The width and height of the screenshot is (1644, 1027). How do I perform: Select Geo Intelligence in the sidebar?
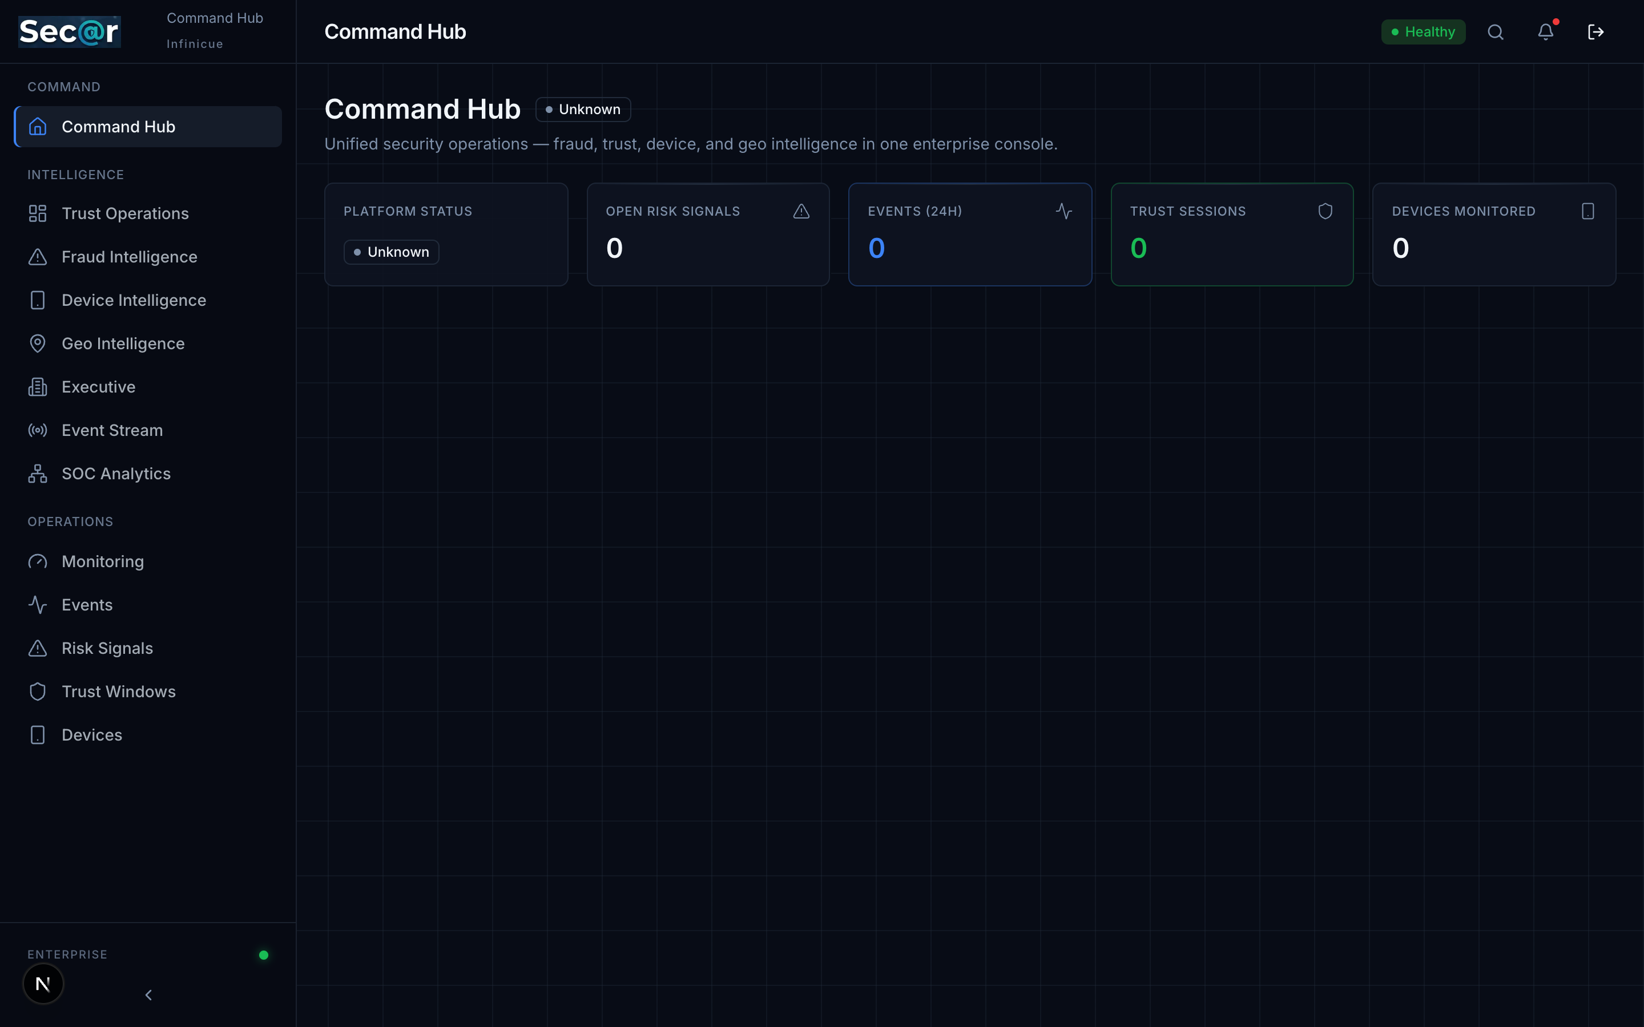[x=148, y=343]
